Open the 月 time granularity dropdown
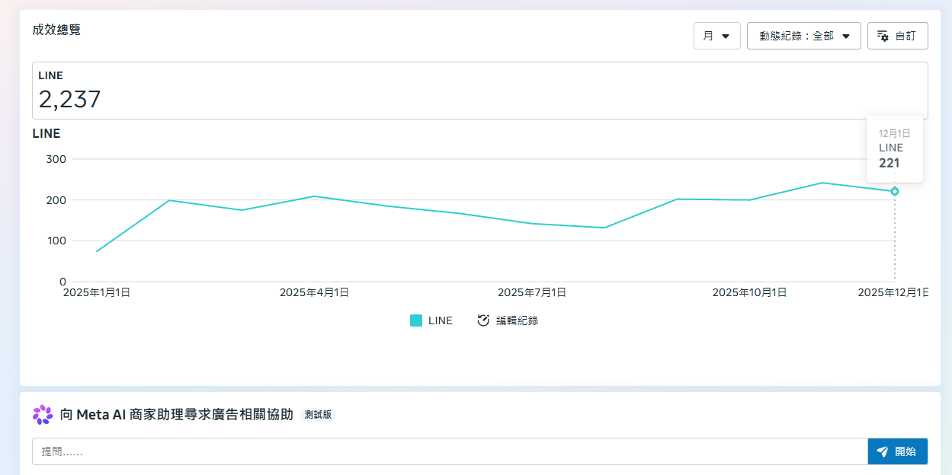Viewport: 952px width, 475px height. 716,36
